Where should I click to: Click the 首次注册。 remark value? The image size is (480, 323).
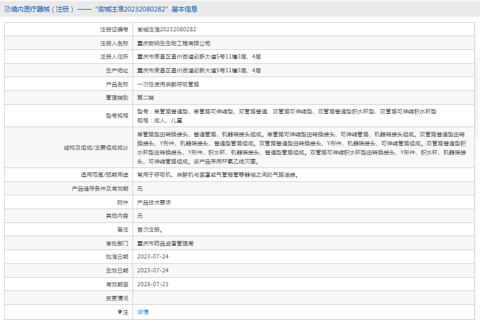click(x=150, y=230)
